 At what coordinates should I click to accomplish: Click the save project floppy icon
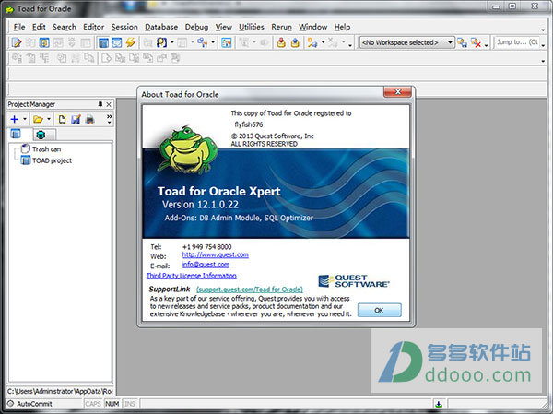[76, 119]
